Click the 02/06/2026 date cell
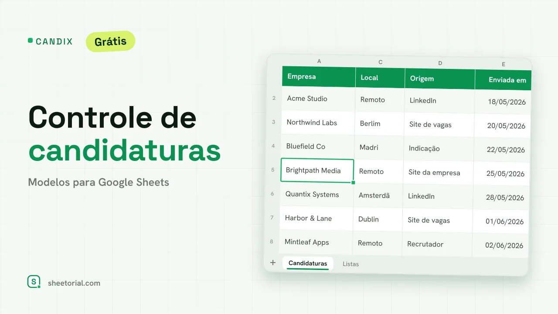Image resolution: width=558 pixels, height=314 pixels. coord(500,246)
